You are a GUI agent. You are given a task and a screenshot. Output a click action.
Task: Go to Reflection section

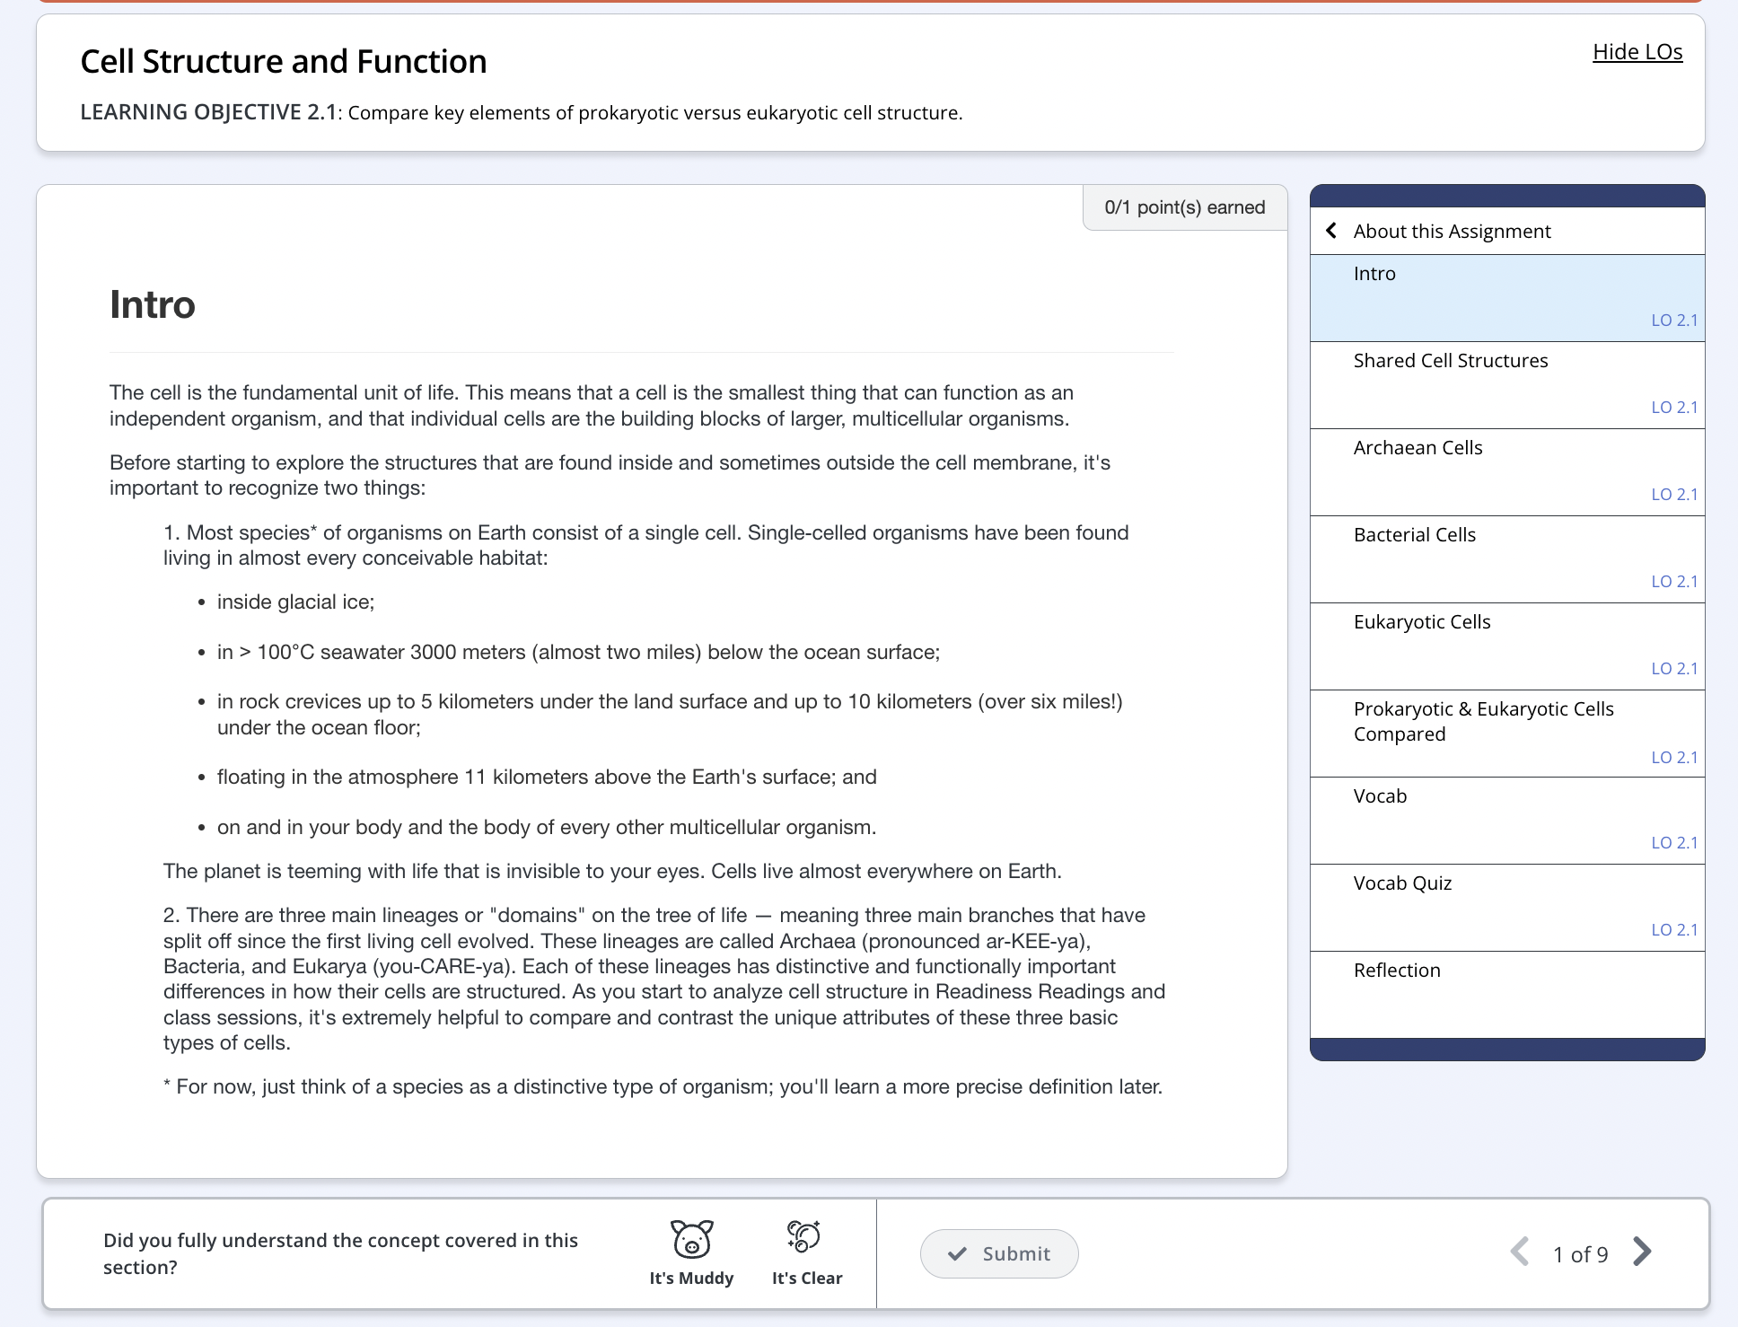click(x=1397, y=971)
